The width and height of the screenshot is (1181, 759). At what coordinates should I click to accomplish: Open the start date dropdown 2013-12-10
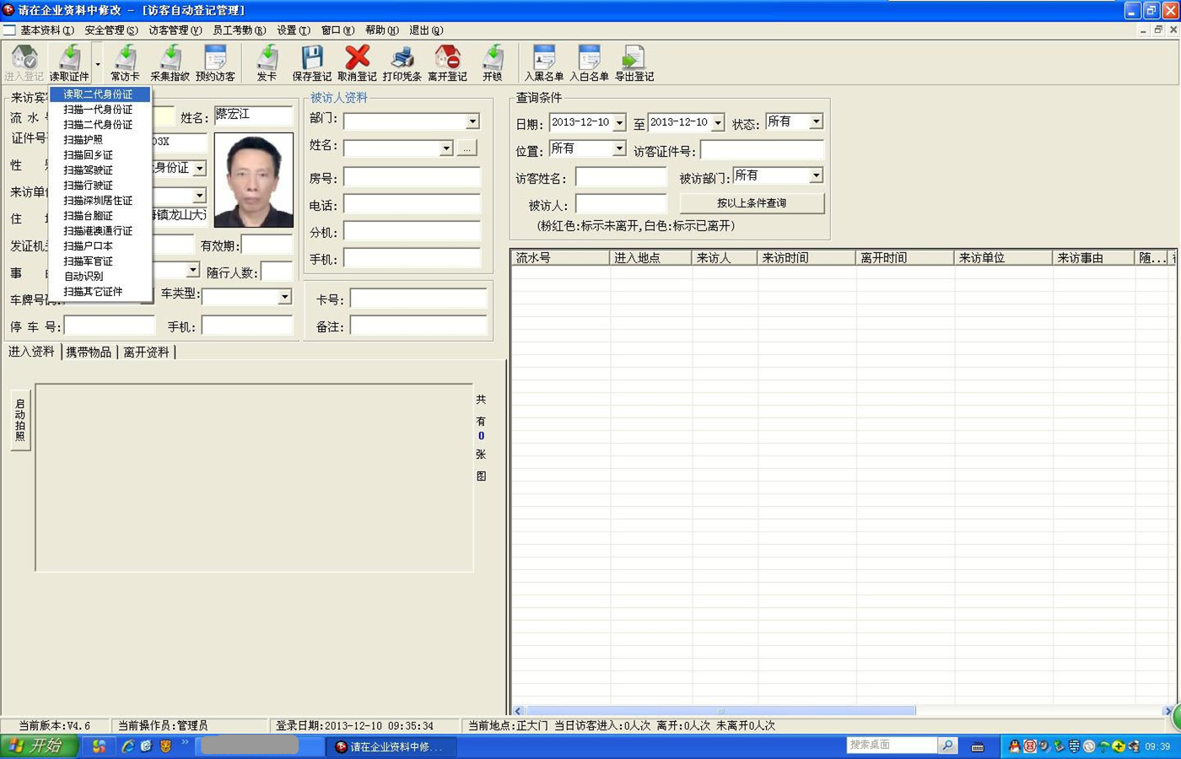619,123
